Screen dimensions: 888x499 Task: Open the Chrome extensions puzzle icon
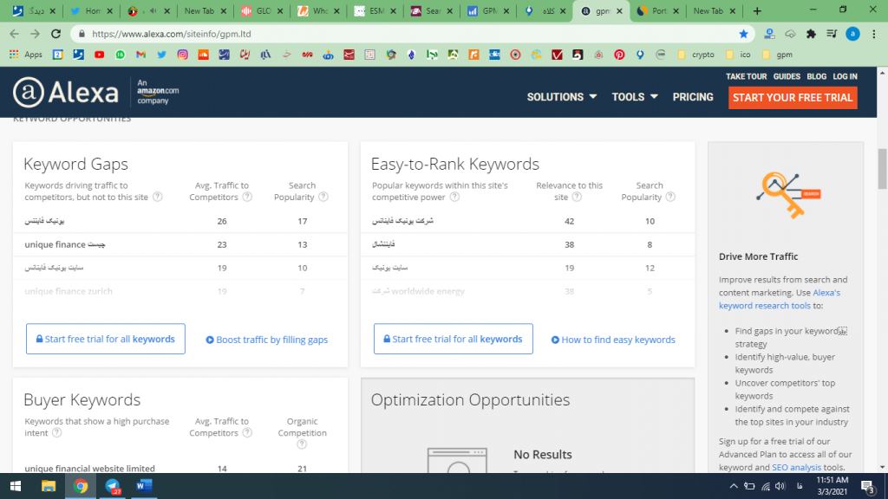(811, 34)
